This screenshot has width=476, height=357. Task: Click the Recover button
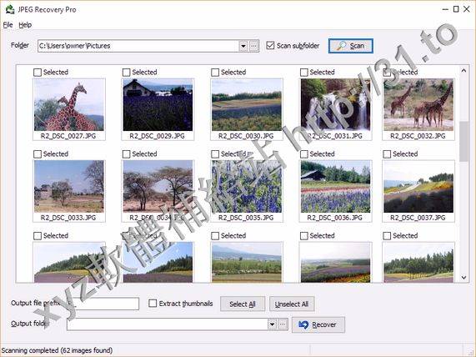click(318, 324)
